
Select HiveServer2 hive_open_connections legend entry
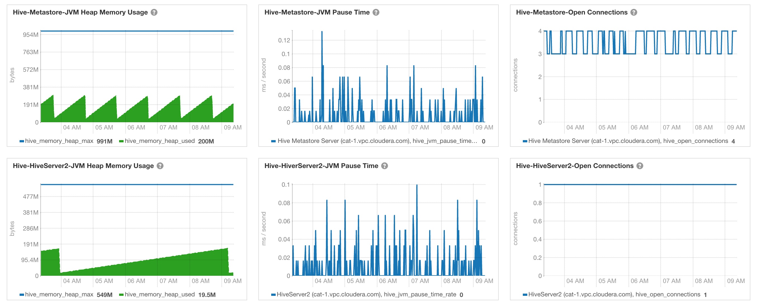point(614,294)
